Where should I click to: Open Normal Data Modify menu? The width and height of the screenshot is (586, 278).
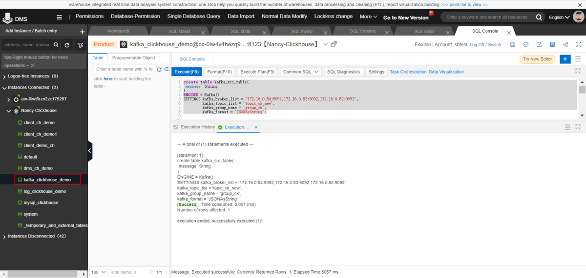[284, 16]
